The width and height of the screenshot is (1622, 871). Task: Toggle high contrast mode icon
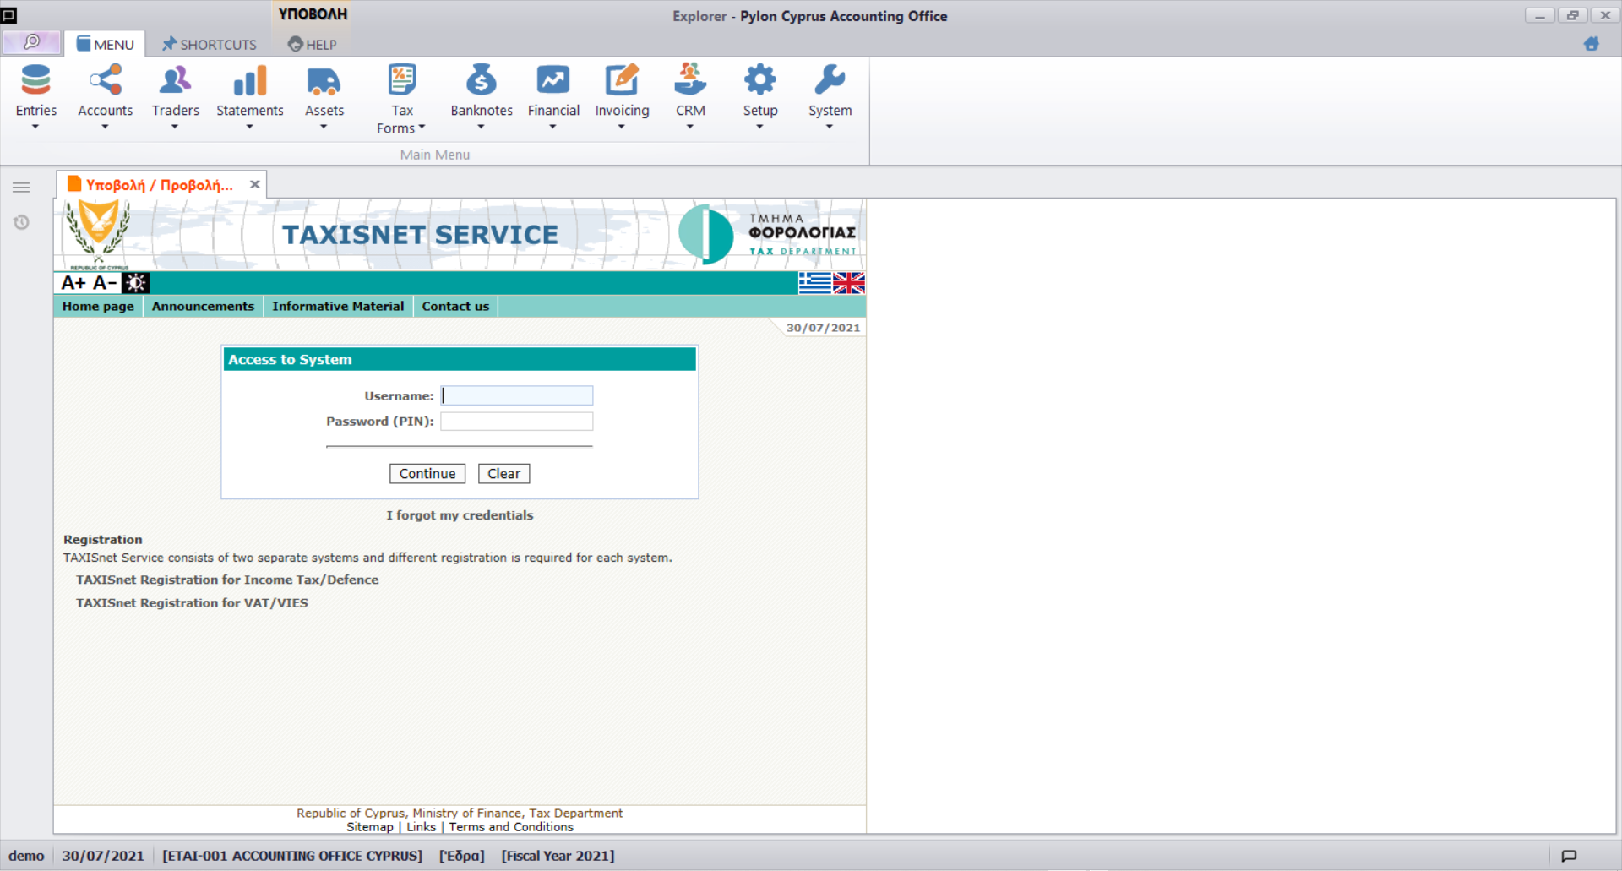135,283
